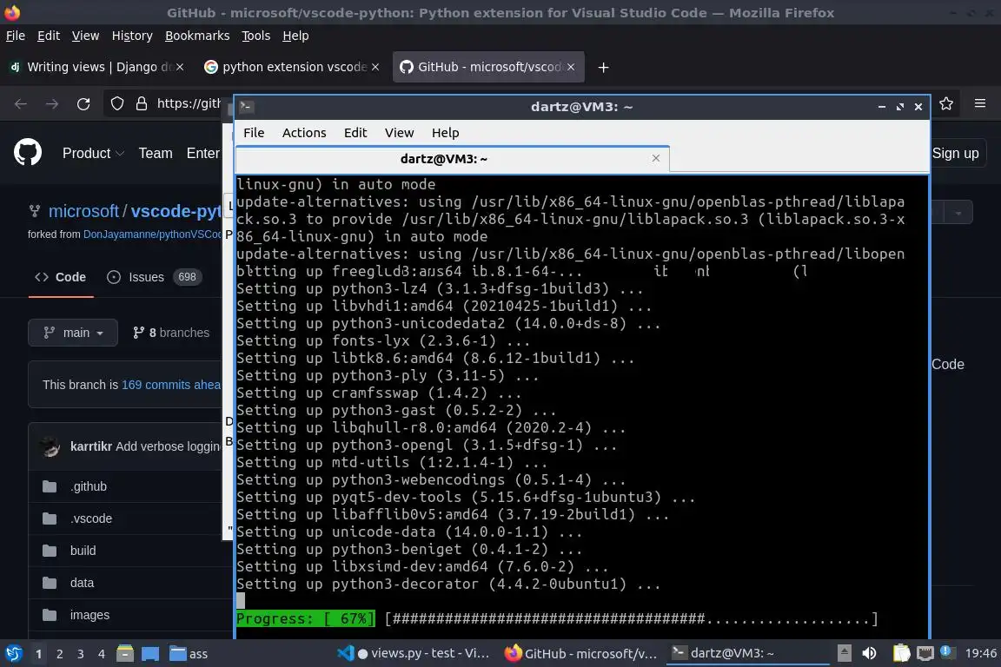This screenshot has width=1001, height=667.
Task: Switch to python extension vscode tab
Action: point(291,67)
